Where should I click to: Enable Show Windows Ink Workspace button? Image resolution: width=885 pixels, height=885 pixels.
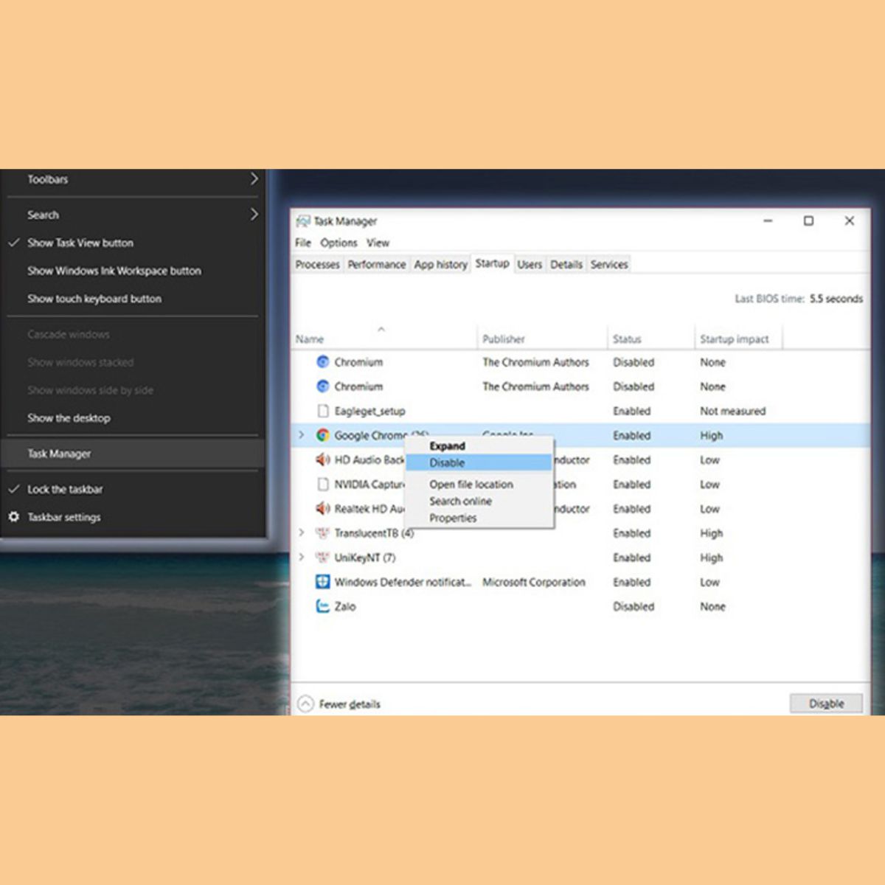(x=114, y=271)
